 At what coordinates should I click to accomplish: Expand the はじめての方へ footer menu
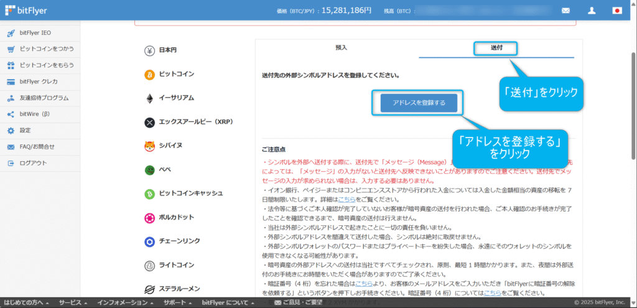point(26,303)
